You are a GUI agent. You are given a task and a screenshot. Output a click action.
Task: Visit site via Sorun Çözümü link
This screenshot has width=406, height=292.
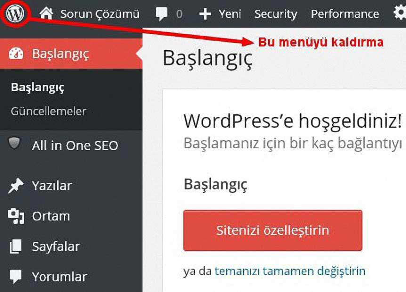click(100, 14)
